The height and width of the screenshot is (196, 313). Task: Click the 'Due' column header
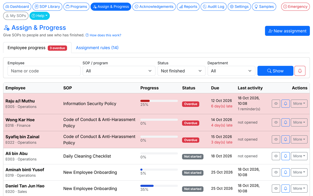point(215,88)
